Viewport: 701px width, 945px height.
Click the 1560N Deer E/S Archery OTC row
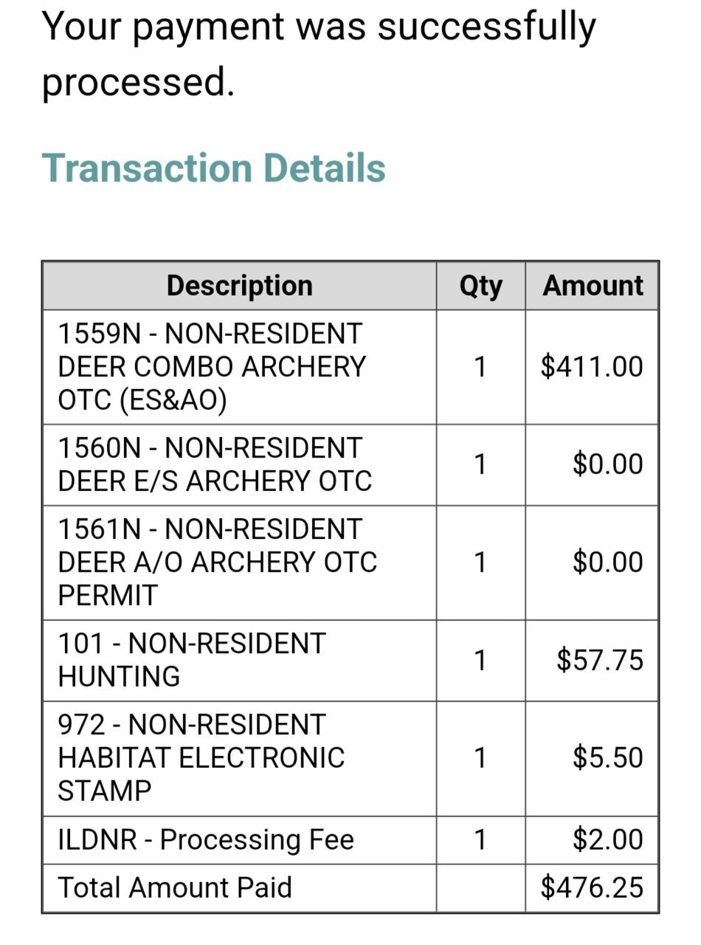point(350,464)
